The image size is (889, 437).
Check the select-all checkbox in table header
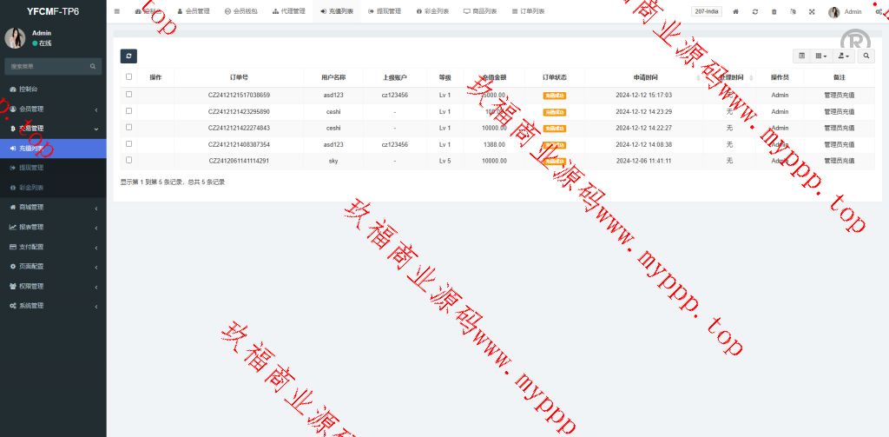coord(129,77)
